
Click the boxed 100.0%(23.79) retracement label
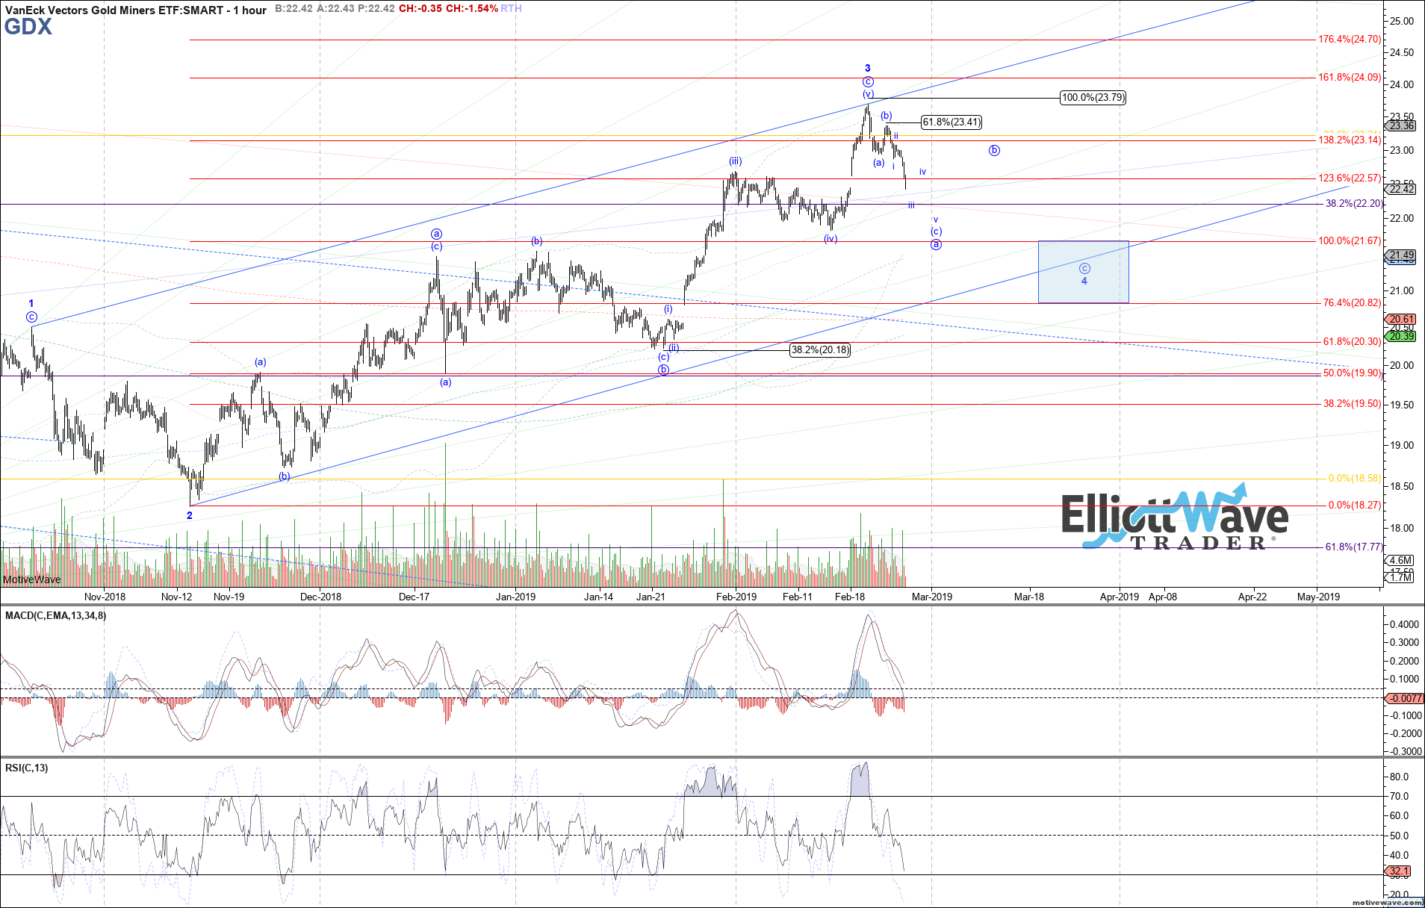[1093, 98]
